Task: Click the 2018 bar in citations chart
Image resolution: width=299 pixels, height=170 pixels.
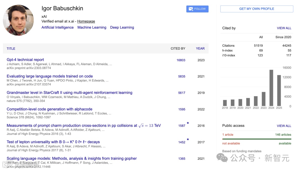Action: 225,103
